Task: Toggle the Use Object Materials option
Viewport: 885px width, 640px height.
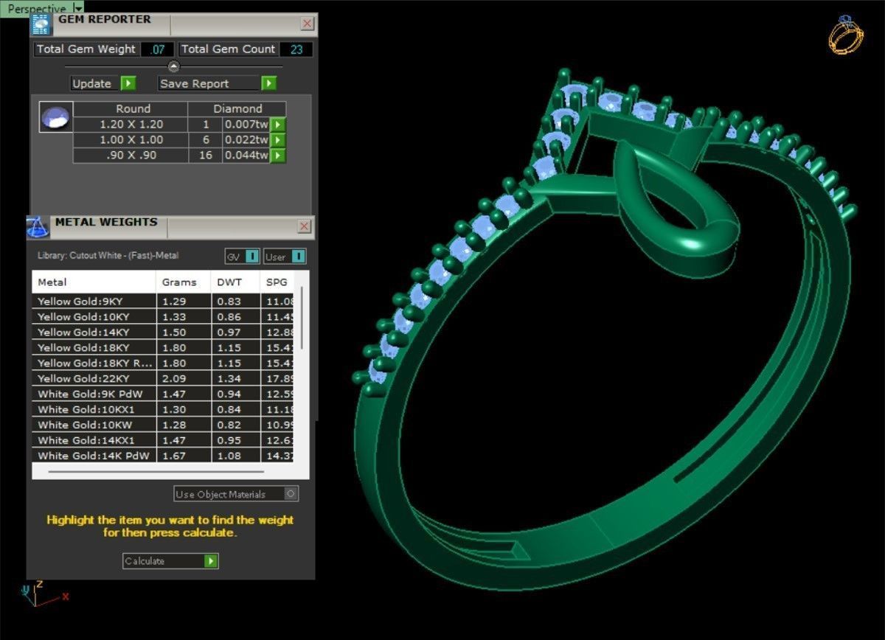Action: (236, 494)
